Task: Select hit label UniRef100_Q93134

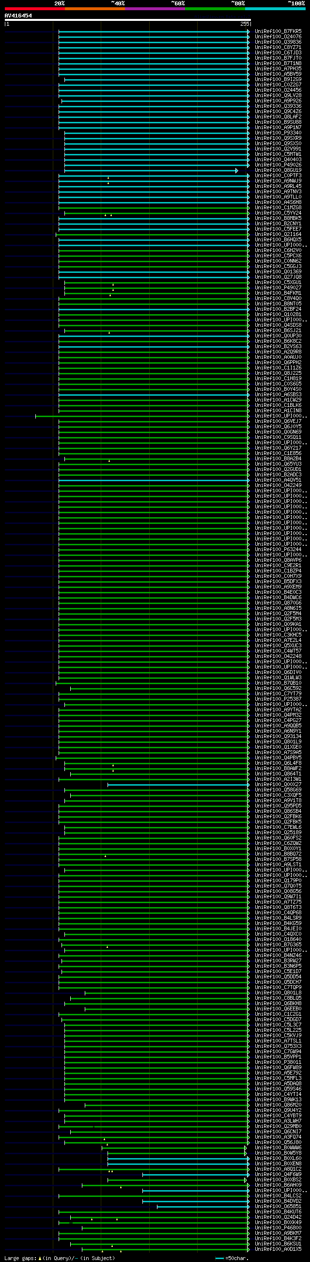Action: click(x=278, y=736)
